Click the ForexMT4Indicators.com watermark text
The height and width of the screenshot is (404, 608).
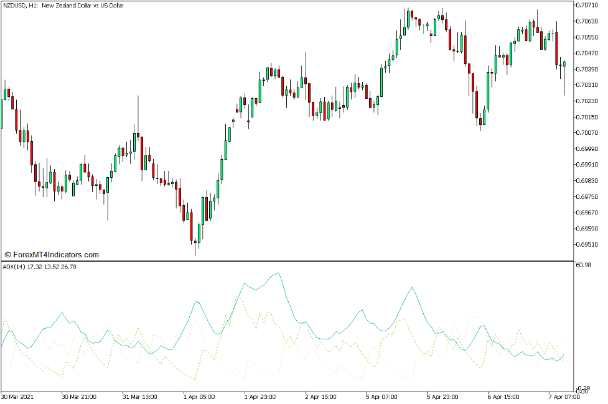tap(52, 255)
